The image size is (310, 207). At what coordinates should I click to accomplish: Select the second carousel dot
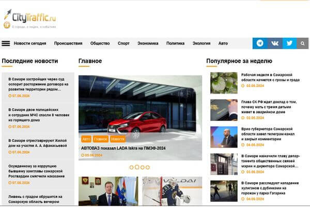tap(137, 167)
